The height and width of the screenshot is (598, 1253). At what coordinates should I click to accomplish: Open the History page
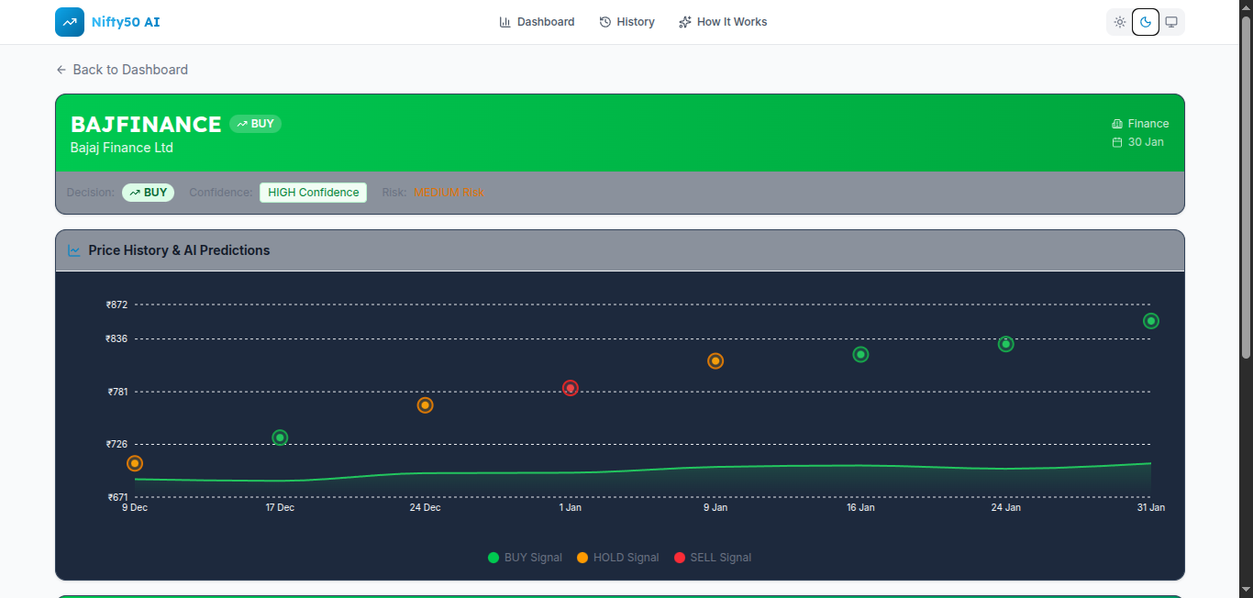coord(626,22)
